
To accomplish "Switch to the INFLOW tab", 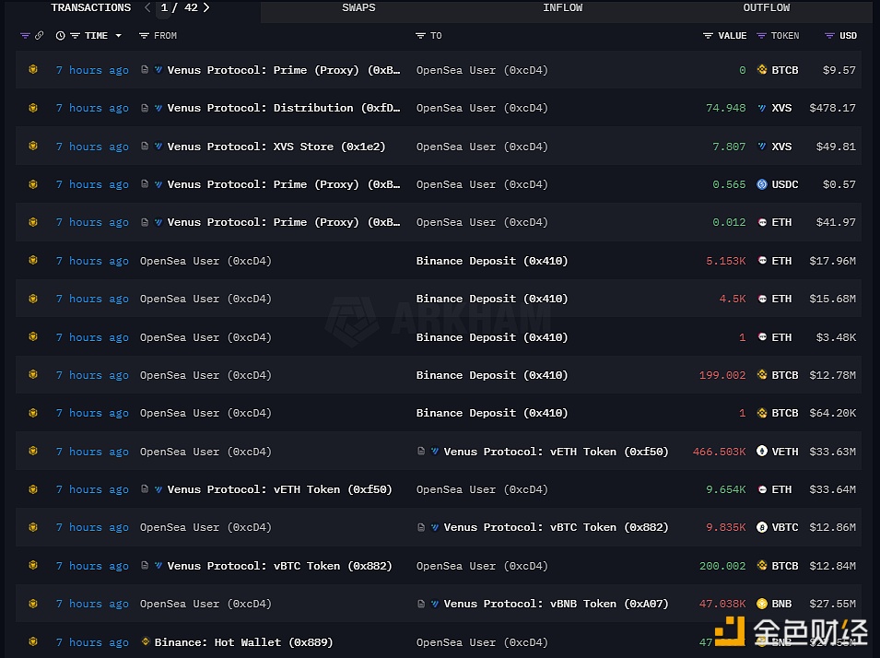I will pos(562,8).
